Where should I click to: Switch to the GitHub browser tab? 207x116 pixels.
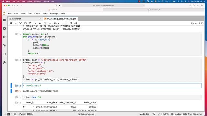tap(154, 10)
